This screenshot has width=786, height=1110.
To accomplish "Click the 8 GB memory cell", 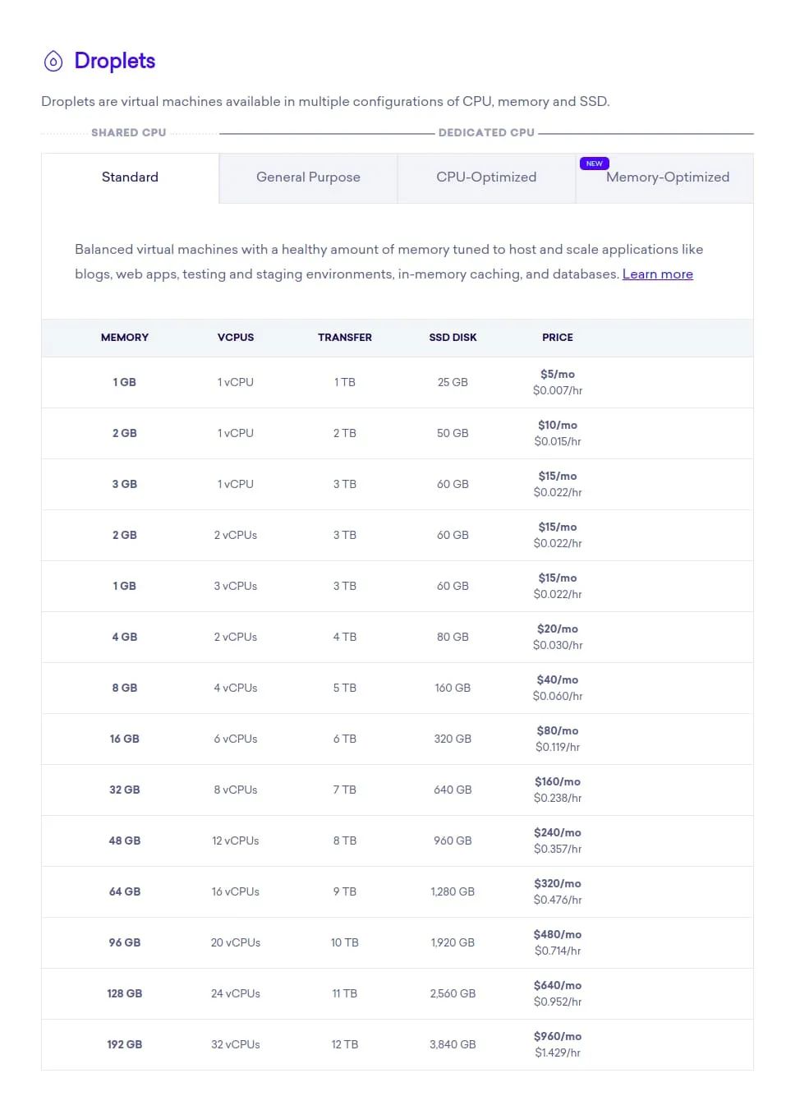I will [x=125, y=689].
